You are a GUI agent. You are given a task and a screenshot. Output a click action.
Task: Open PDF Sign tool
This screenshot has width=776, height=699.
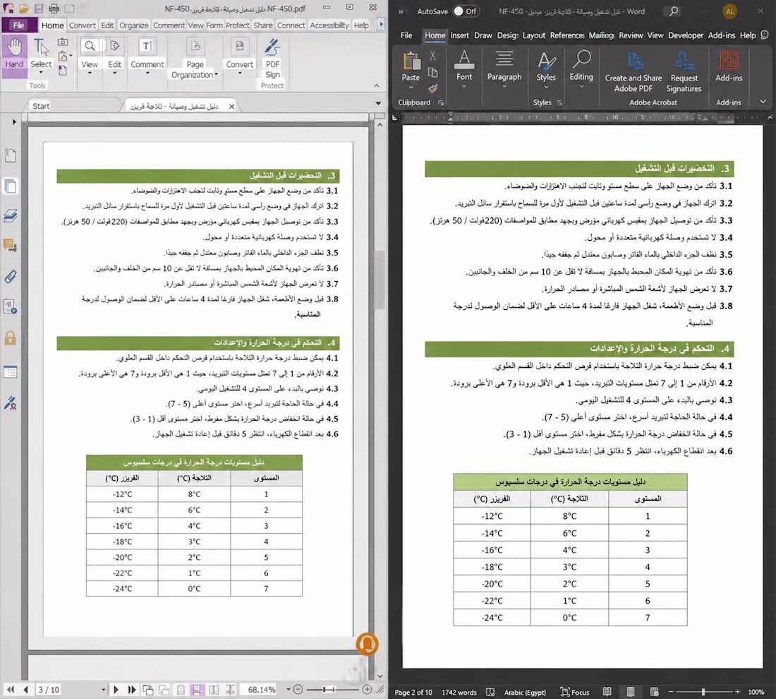tap(272, 59)
